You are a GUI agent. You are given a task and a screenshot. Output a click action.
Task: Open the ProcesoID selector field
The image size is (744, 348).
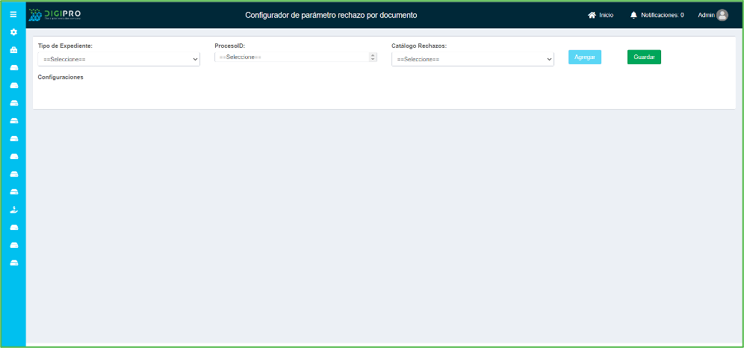[291, 57]
